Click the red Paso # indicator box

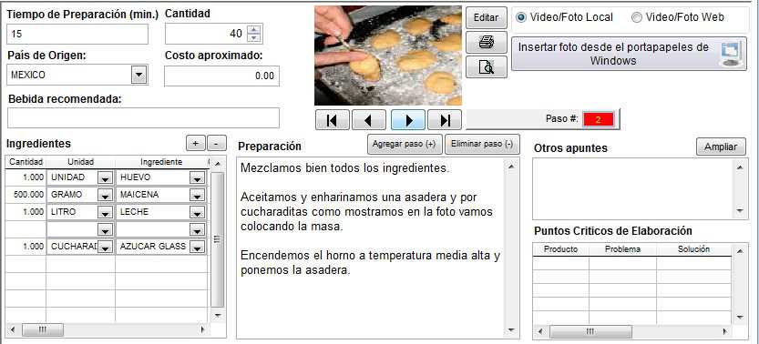[599, 119]
